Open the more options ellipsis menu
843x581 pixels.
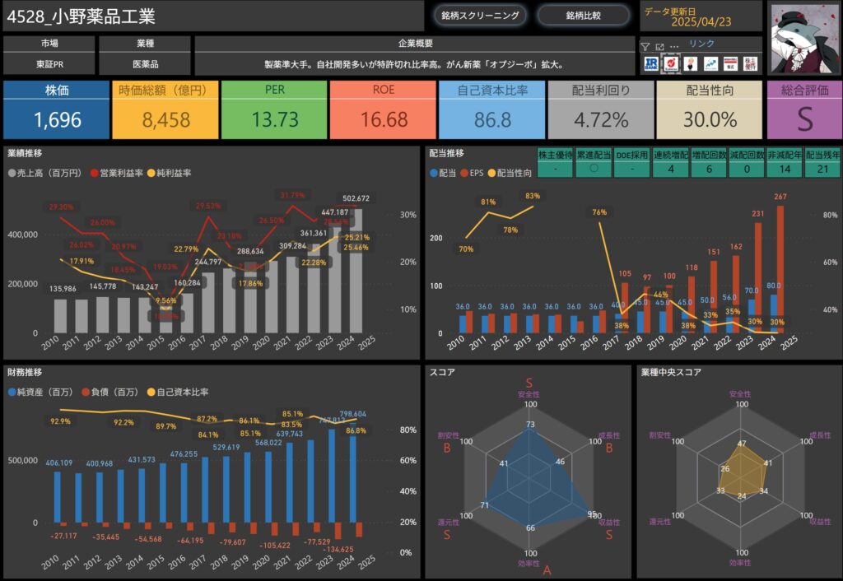[674, 47]
